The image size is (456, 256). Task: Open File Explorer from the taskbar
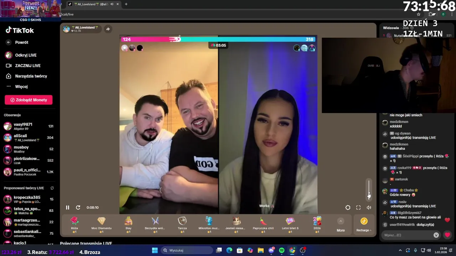[260, 250]
